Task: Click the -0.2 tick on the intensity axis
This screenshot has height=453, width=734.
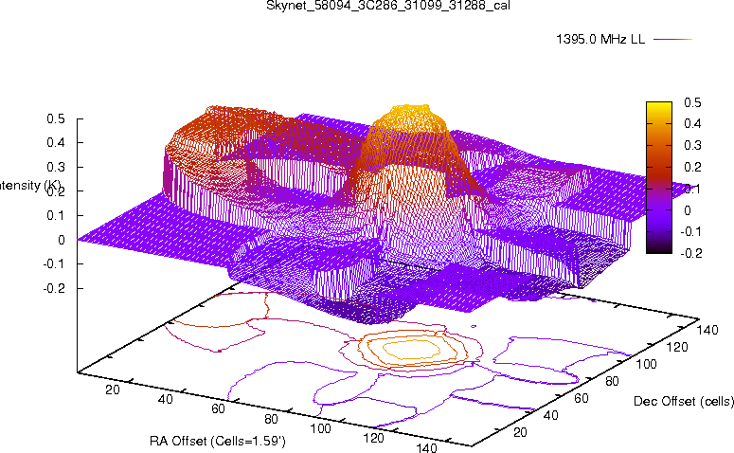Action: (x=54, y=288)
